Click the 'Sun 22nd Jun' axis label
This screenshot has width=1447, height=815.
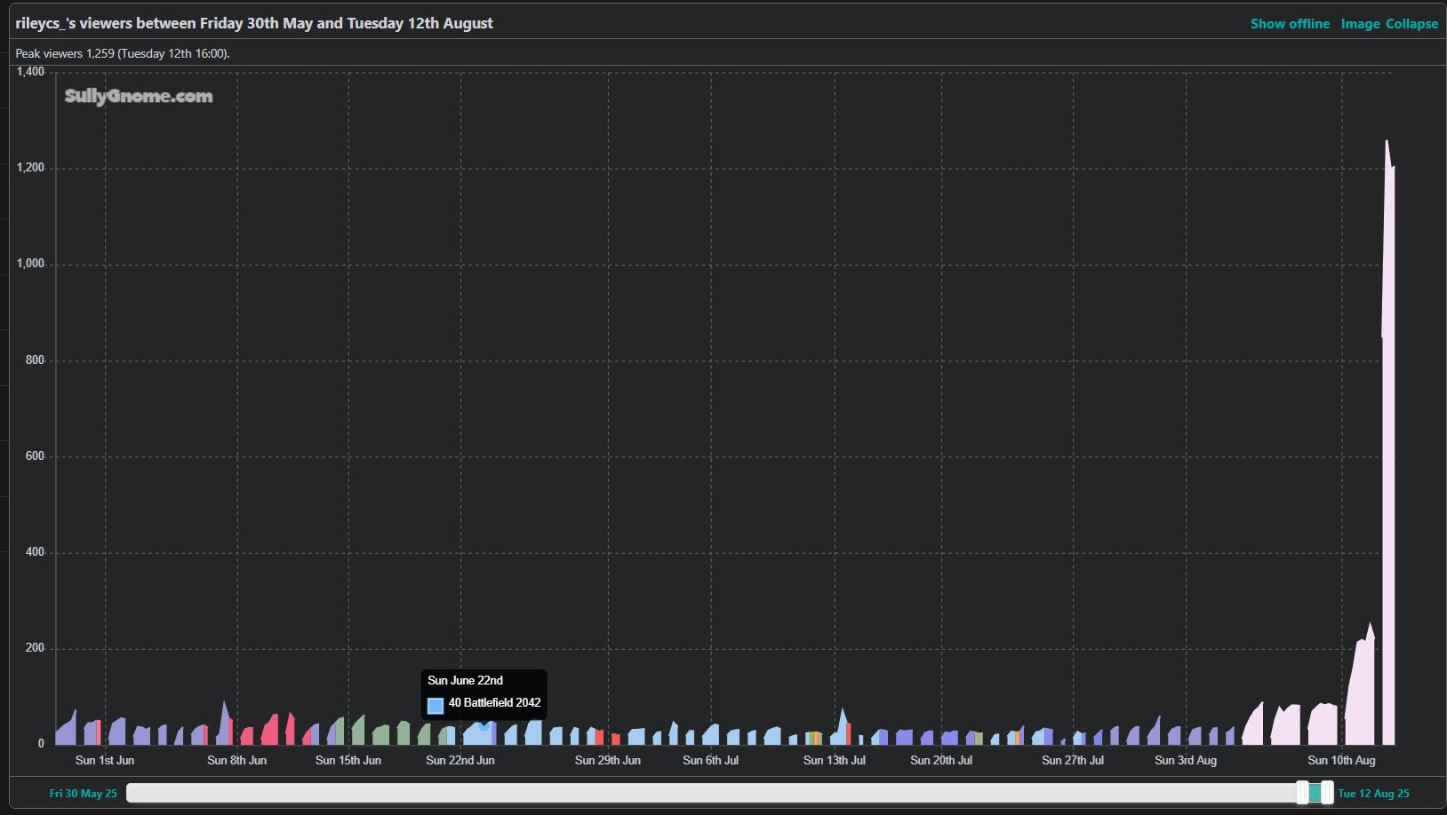460,760
